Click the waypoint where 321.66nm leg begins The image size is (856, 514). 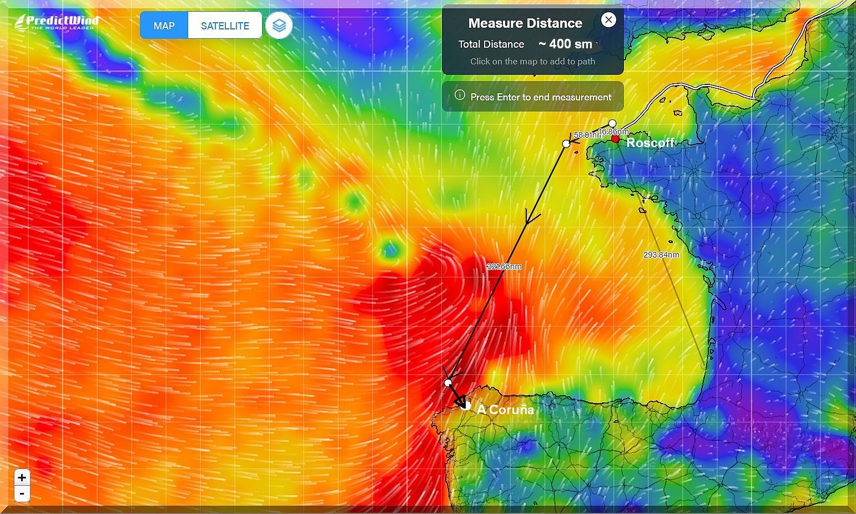(x=566, y=144)
